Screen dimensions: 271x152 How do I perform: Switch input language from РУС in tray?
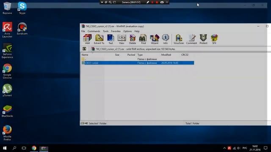(245, 148)
